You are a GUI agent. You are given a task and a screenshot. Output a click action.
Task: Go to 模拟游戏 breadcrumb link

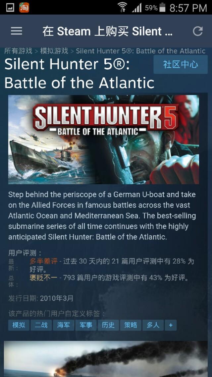point(54,51)
